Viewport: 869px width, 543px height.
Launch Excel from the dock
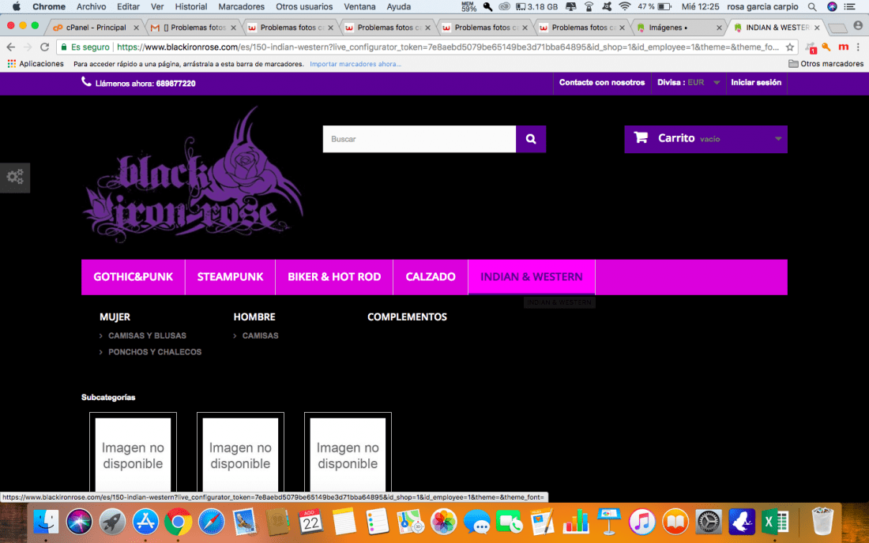click(775, 522)
